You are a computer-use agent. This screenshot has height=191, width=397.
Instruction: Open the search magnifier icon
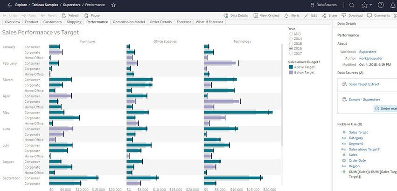click(x=352, y=5)
